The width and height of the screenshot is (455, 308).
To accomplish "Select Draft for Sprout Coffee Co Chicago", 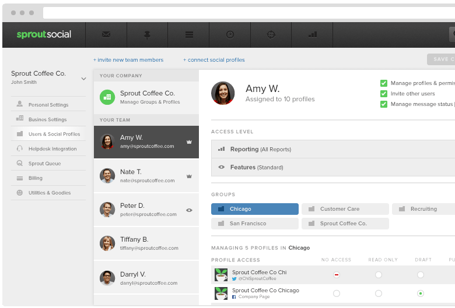I will click(x=421, y=293).
